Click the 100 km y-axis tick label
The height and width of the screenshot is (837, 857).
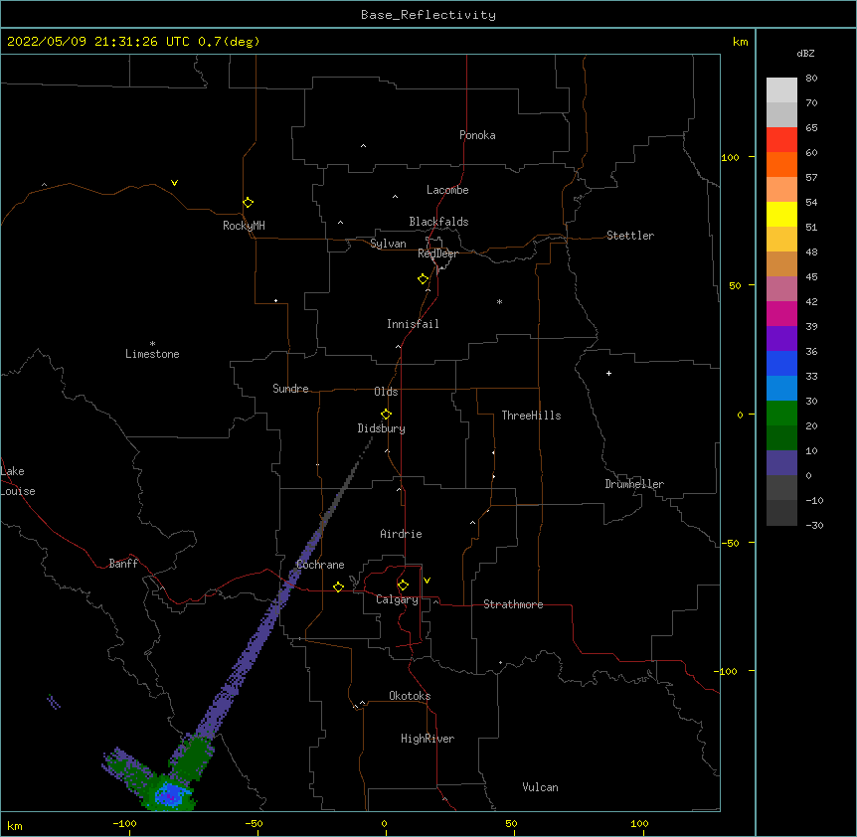[x=730, y=157]
